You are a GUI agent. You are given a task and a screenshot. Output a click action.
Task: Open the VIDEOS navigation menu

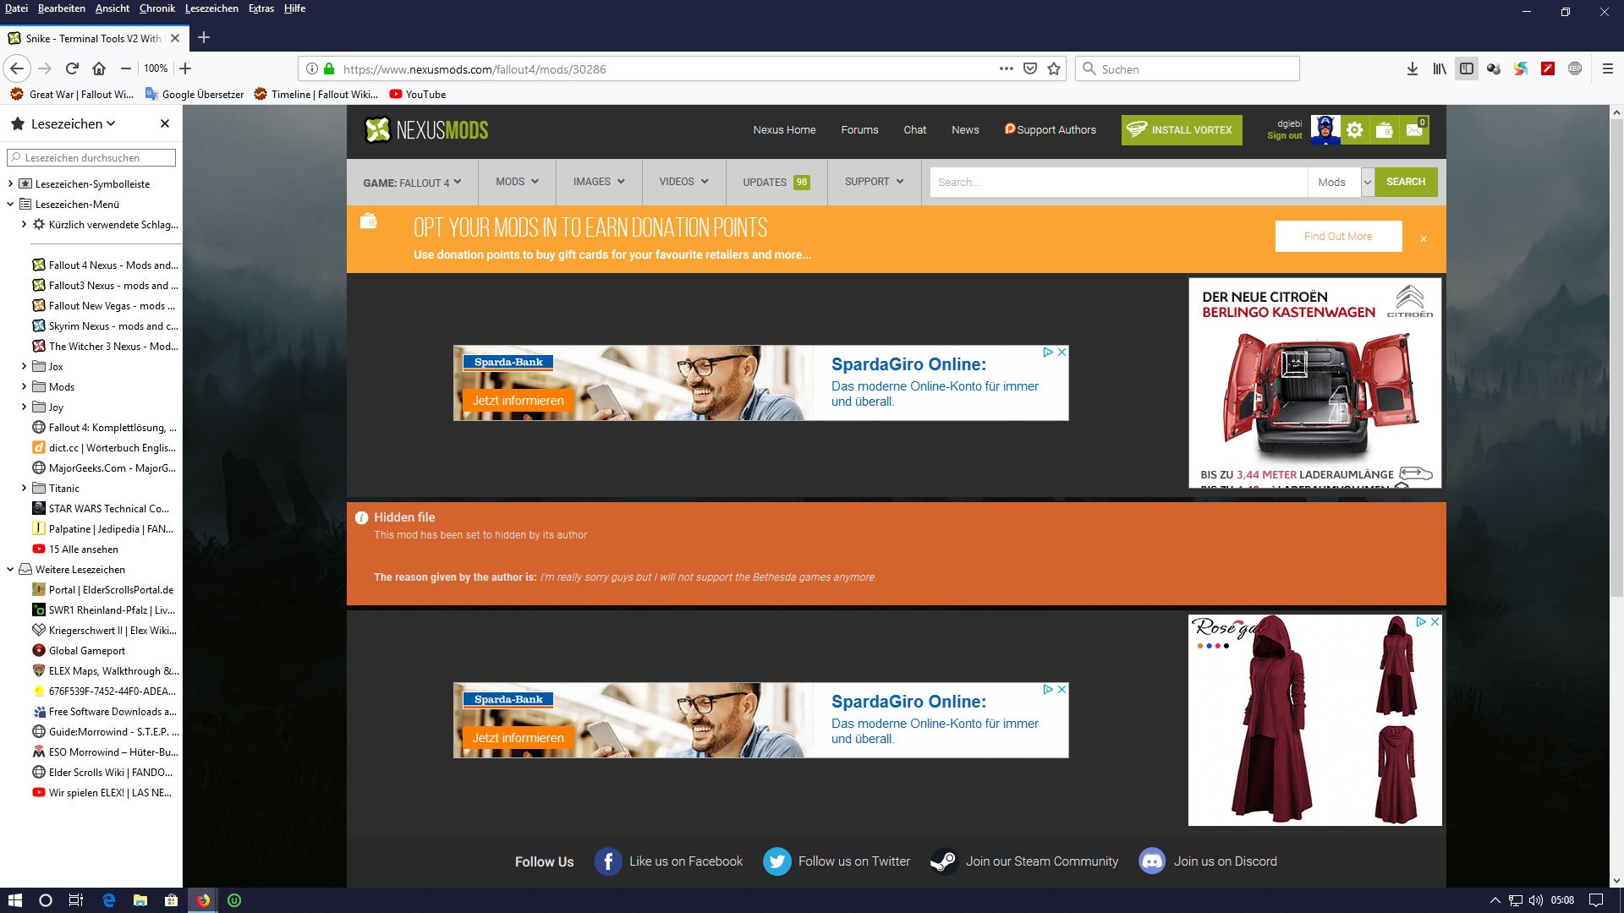click(683, 182)
